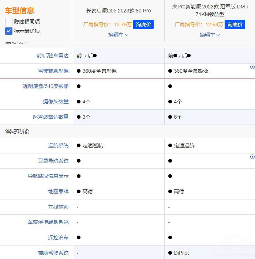Click the video icon in the 驾驶辅助影像 row
Image resolution: width=255 pixels, height=259 pixels.
coord(252,67)
